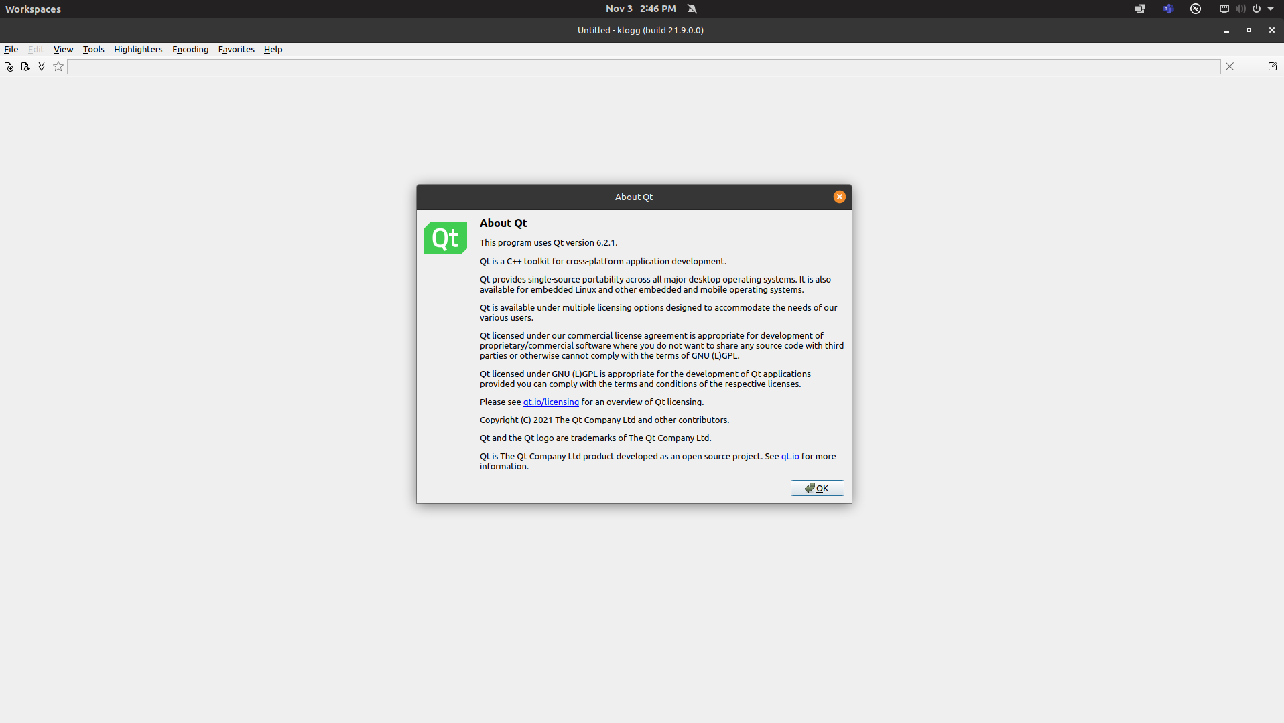
Task: Click the green Qt logo
Action: pyautogui.click(x=446, y=238)
